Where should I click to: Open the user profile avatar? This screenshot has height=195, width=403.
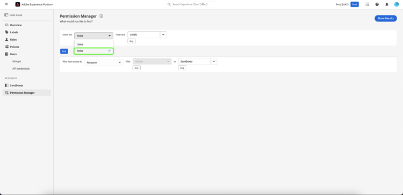[x=397, y=4]
